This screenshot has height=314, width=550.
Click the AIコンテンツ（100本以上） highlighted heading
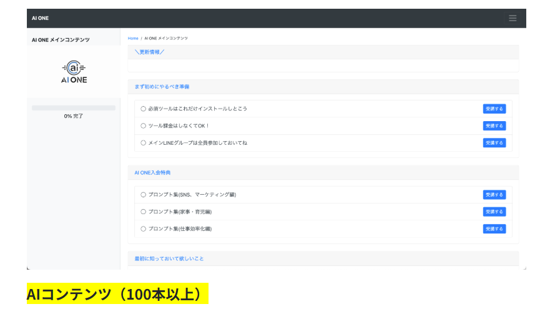coord(117,293)
